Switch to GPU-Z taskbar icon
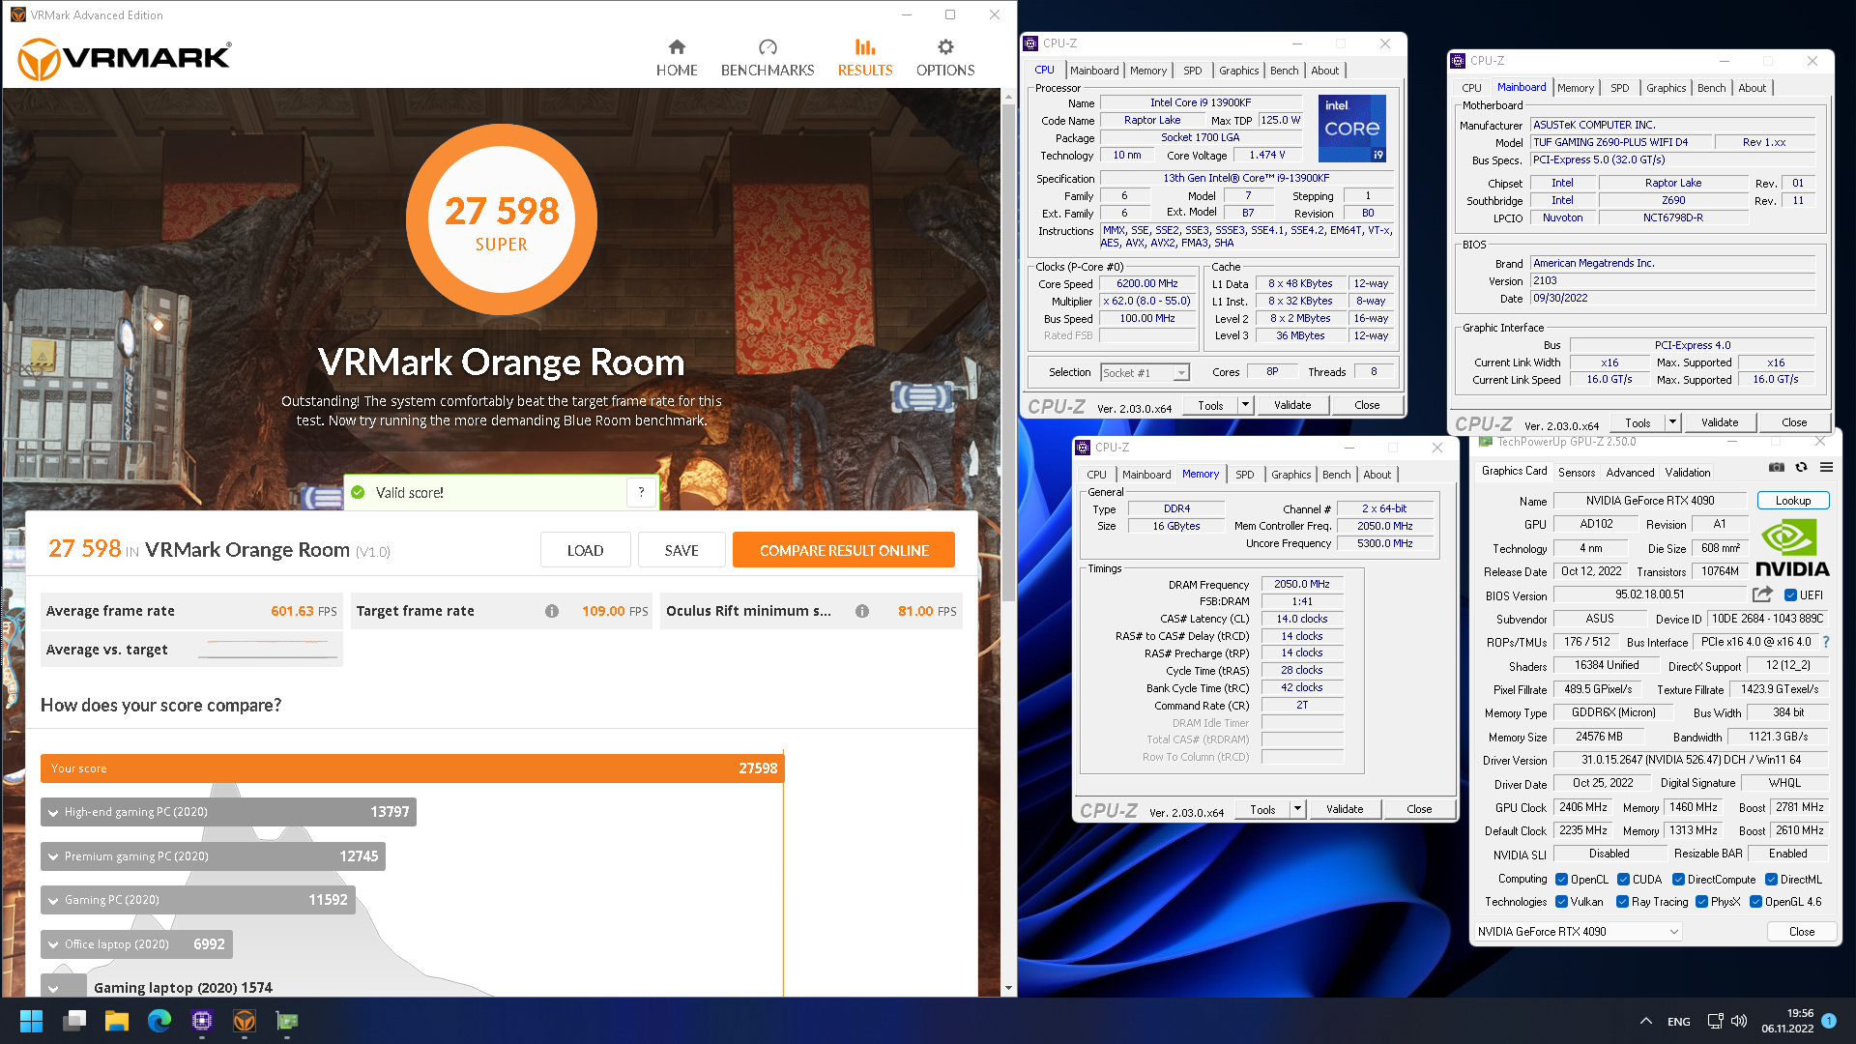Screen dimensions: 1856x1044 287,1021
